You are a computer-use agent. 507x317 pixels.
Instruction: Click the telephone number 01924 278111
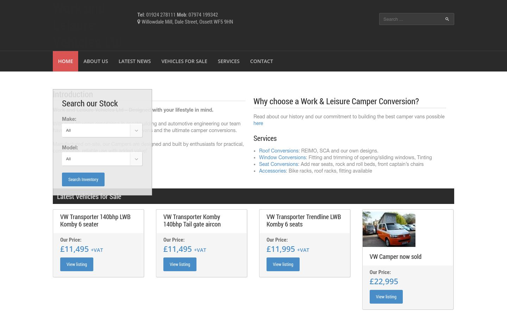(x=161, y=15)
